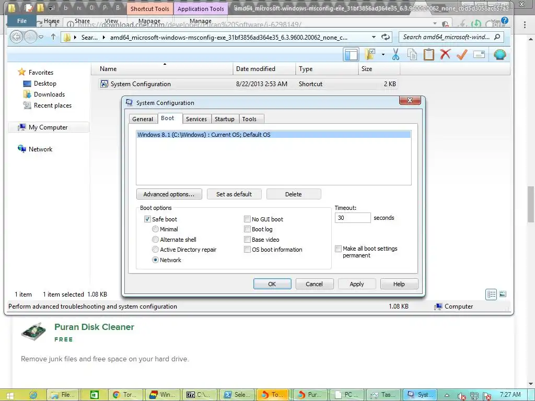Enable the Boot log checkbox

[x=247, y=229]
